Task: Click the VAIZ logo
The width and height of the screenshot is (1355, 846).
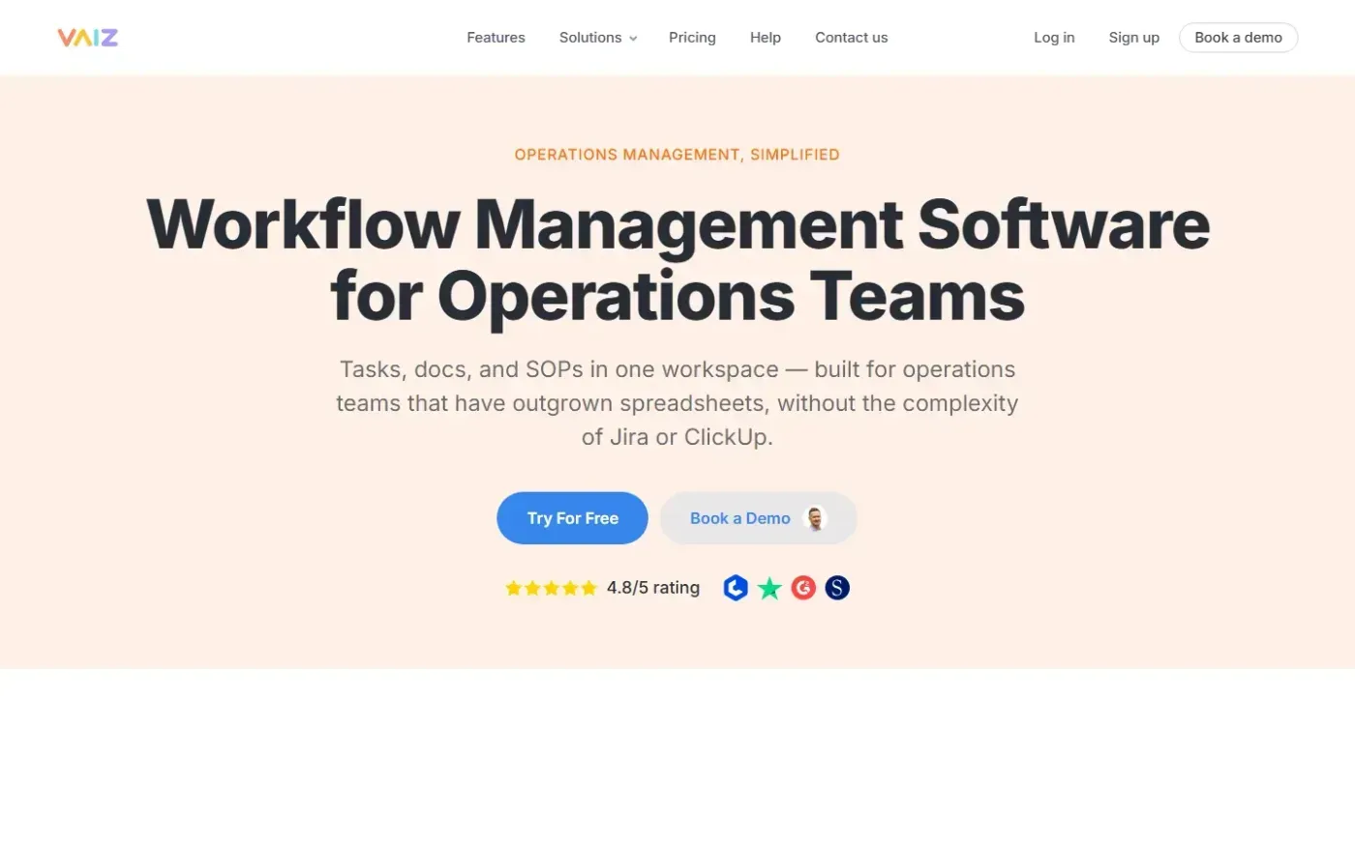Action: pos(87,38)
